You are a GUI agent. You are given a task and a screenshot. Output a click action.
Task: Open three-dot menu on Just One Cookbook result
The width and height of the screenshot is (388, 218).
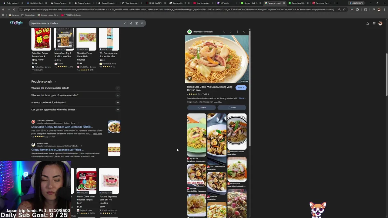[x=78, y=123]
